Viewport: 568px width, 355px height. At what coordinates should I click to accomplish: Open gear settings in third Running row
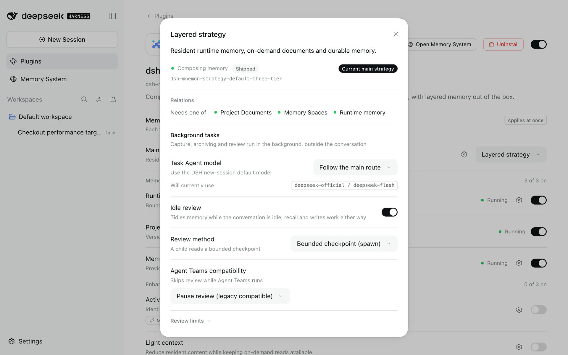[519, 263]
